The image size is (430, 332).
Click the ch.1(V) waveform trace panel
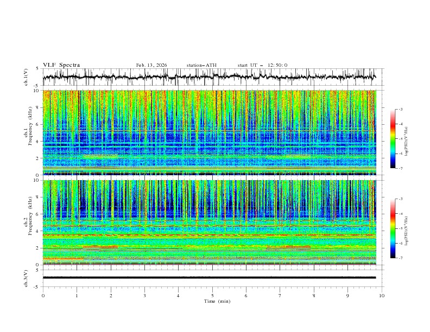[x=212, y=77]
